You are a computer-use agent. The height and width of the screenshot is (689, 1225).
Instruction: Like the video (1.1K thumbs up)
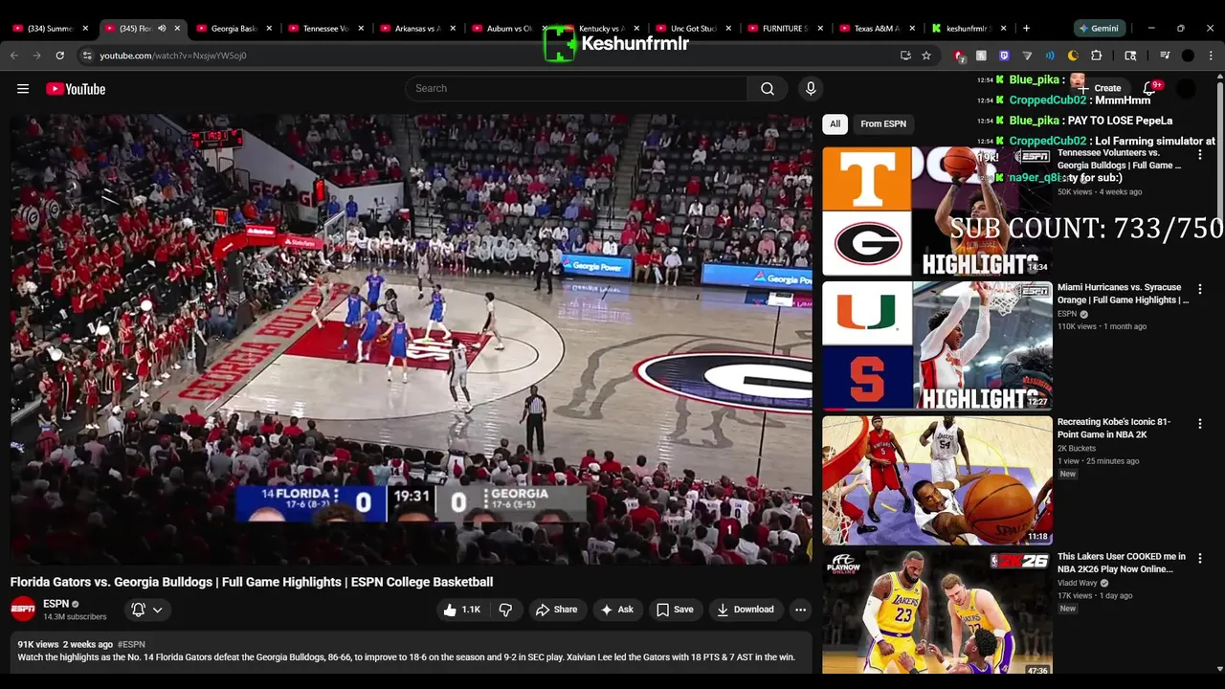[461, 610]
